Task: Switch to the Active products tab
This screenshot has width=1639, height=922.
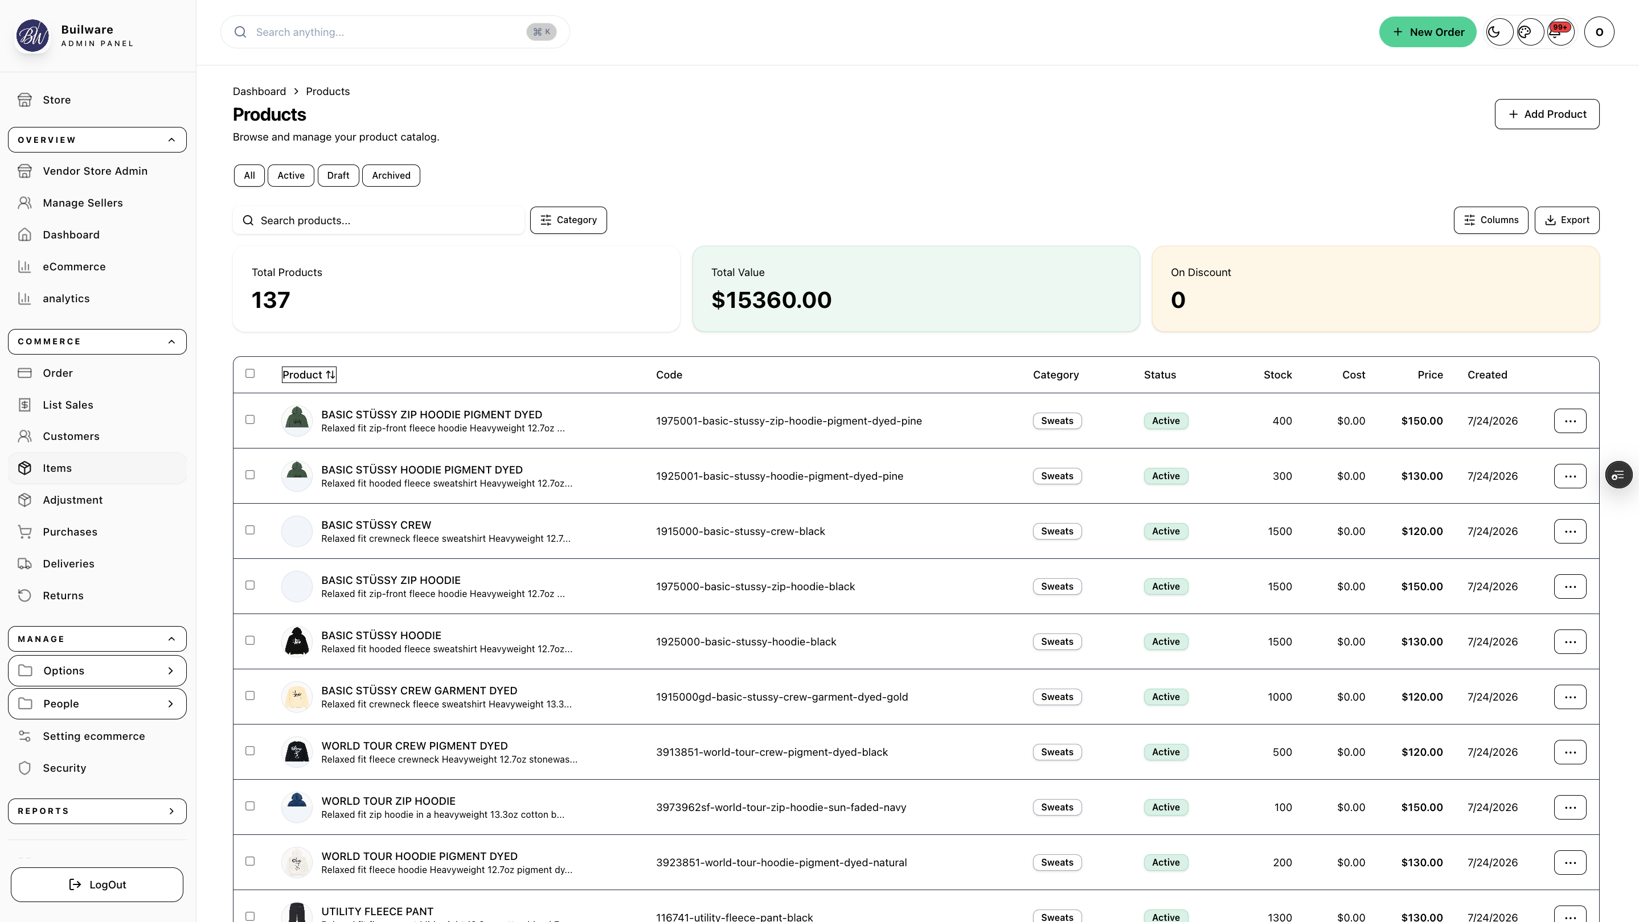Action: (291, 175)
